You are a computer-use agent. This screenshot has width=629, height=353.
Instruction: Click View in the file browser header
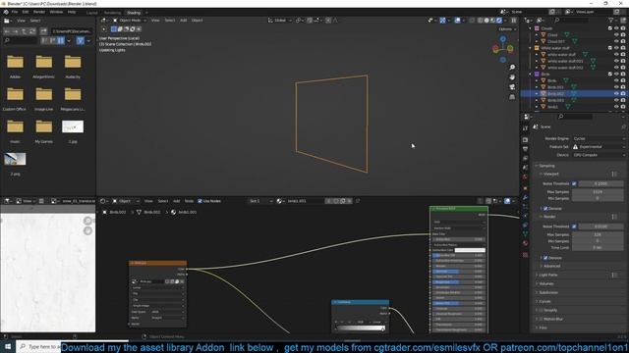pos(21,21)
